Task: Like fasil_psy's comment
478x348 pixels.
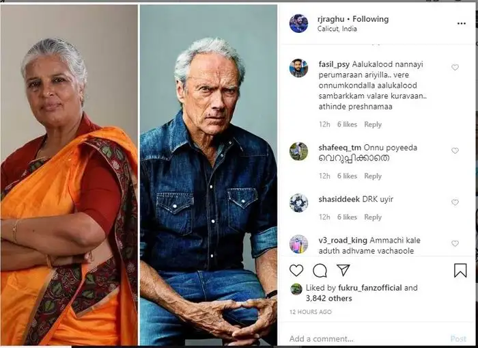Action: [455, 67]
